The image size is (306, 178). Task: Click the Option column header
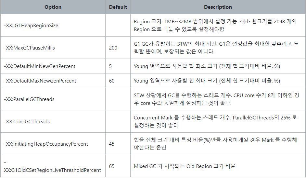[53, 7]
